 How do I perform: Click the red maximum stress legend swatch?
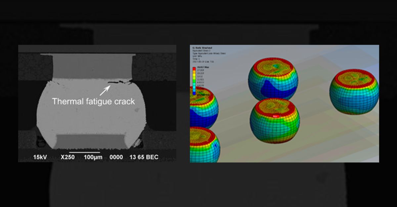click(x=194, y=68)
